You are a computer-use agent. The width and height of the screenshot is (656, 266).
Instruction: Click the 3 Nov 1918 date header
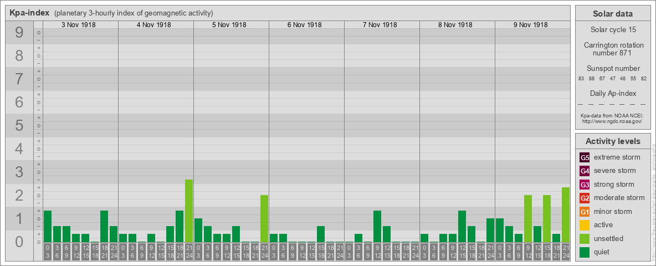78,25
